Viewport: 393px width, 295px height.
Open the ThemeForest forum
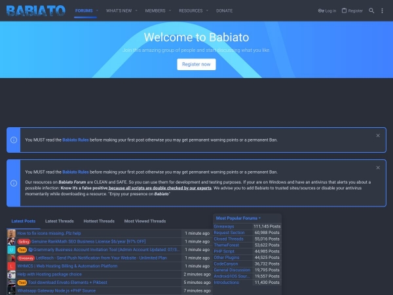[227, 245]
